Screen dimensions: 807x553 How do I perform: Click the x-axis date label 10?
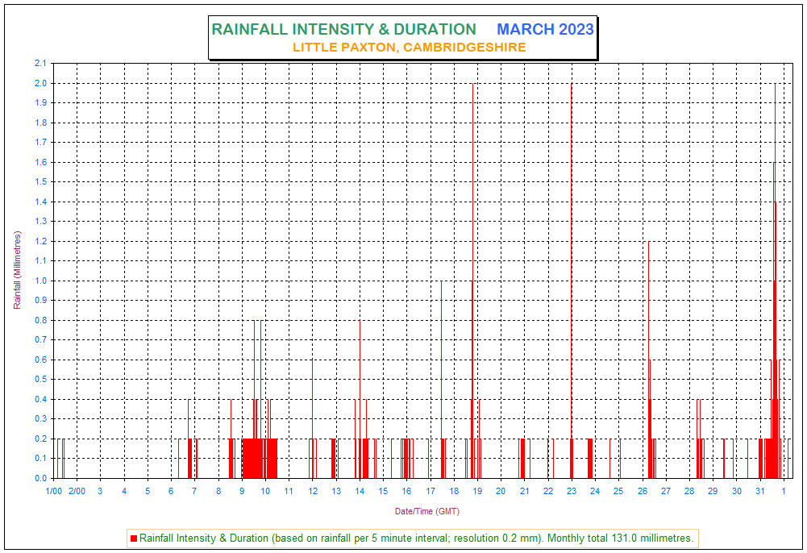(265, 491)
